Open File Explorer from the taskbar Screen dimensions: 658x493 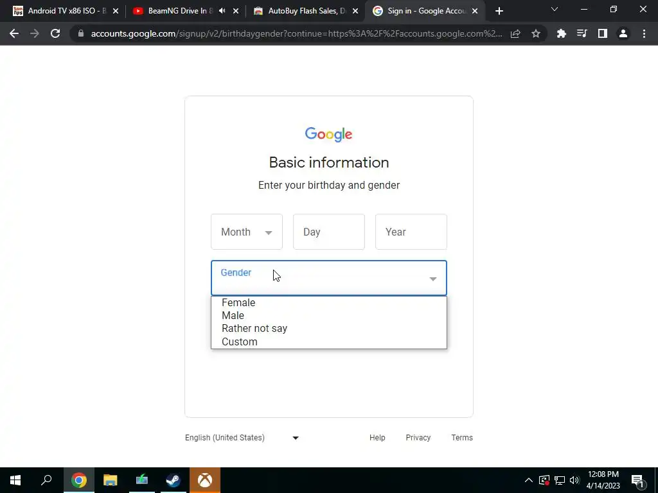(111, 480)
